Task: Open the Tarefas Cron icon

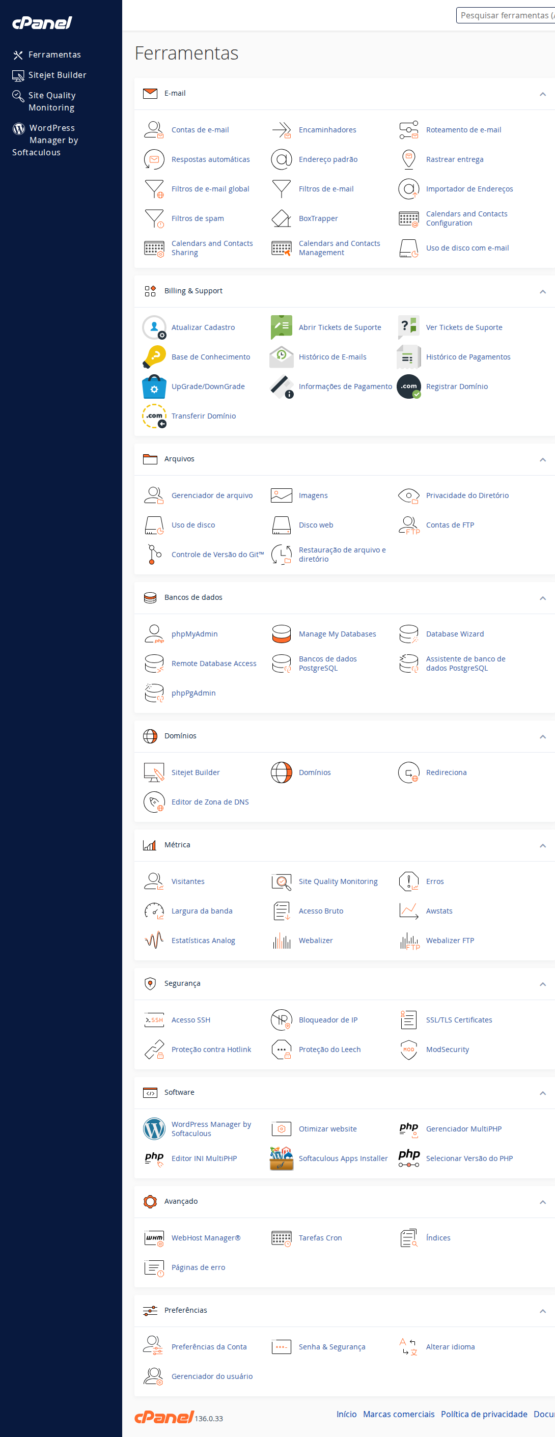Action: [x=281, y=1238]
